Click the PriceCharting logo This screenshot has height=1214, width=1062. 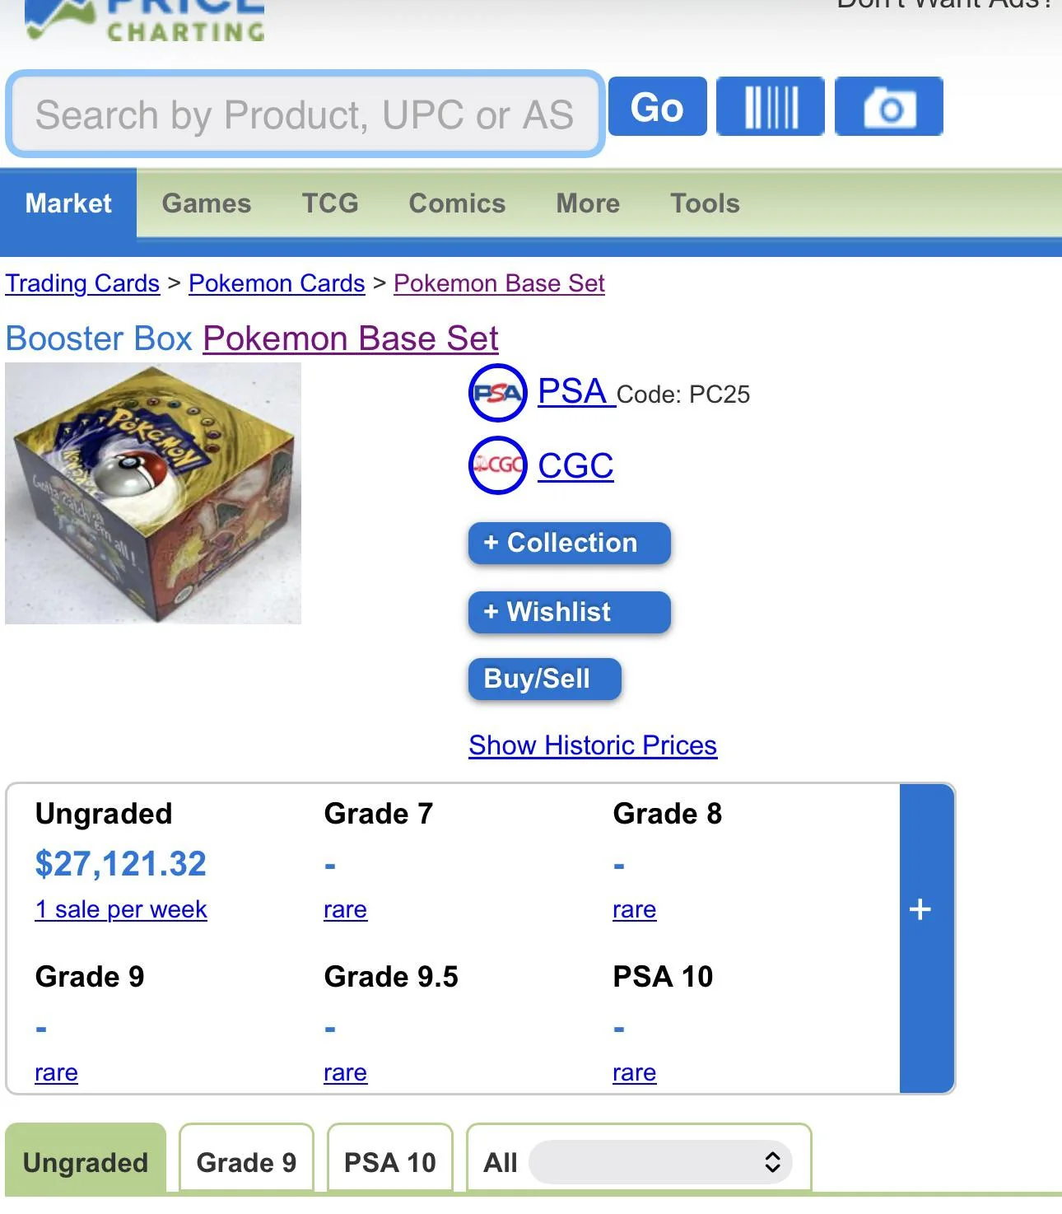pyautogui.click(x=145, y=21)
